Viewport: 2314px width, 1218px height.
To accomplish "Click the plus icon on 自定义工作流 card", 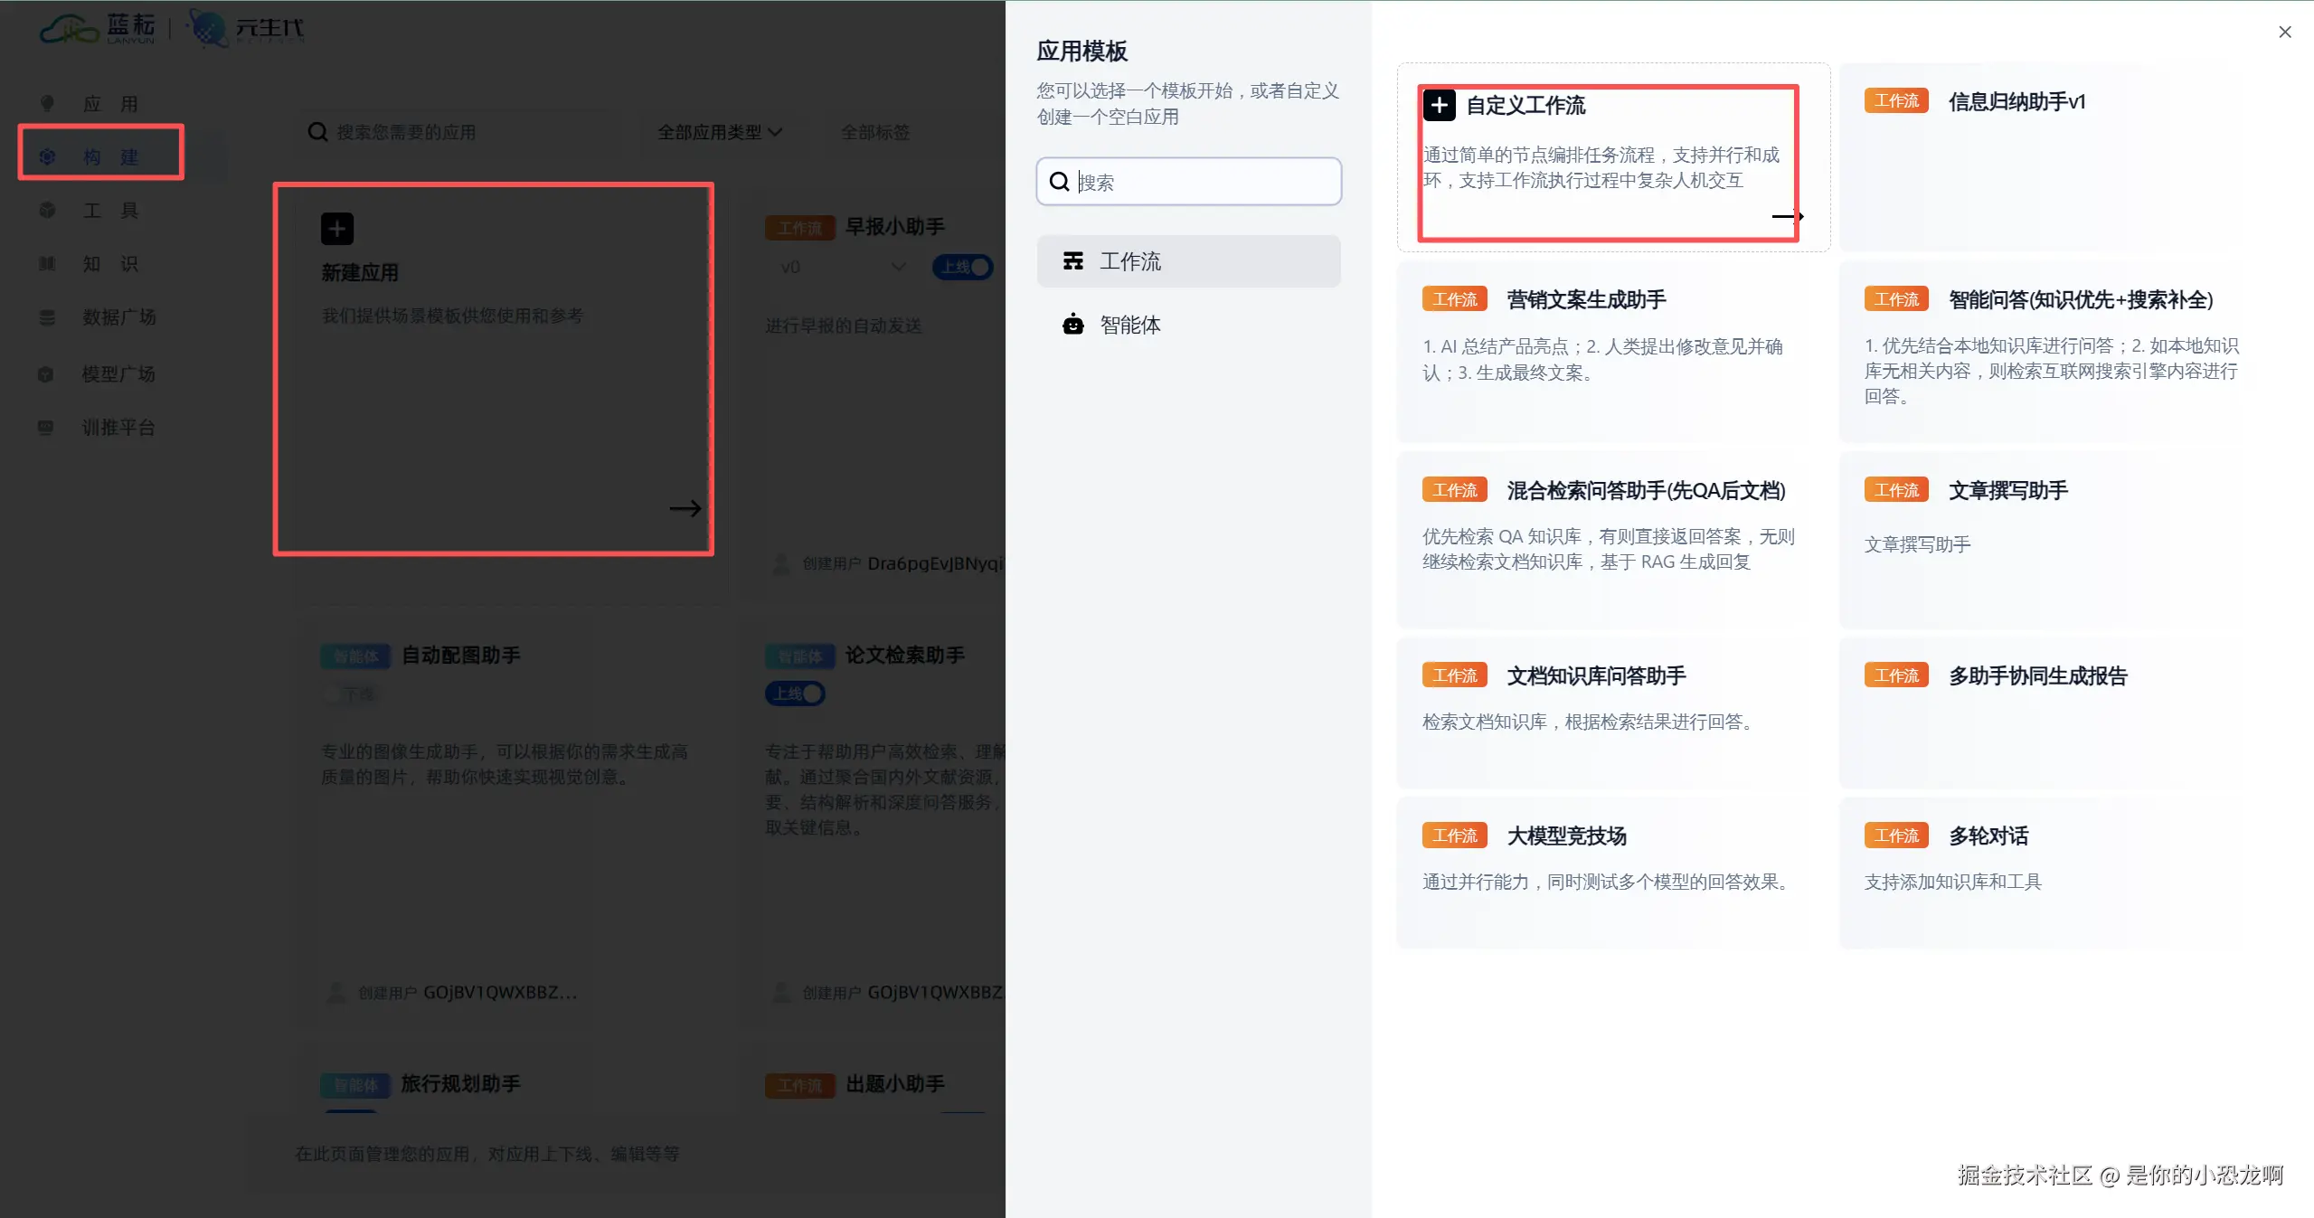I will [x=1439, y=106].
